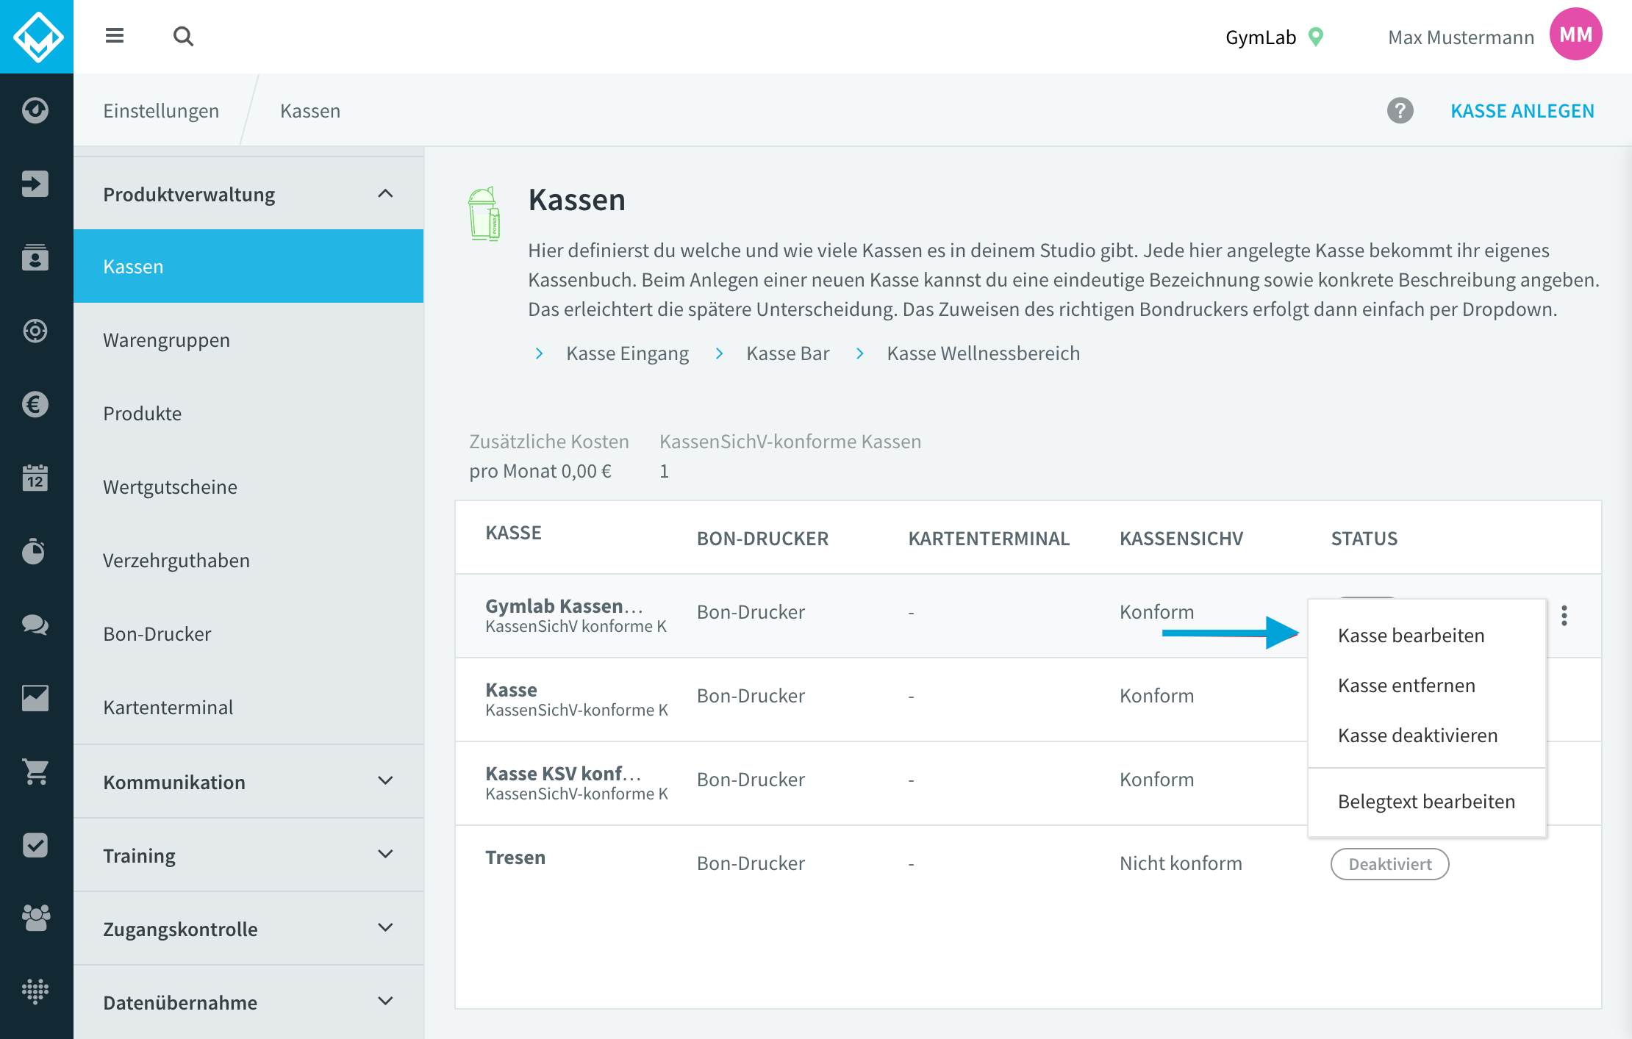Choose Kasse deaktivieren in the menu
Viewport: 1632px width, 1039px height.
1417,736
